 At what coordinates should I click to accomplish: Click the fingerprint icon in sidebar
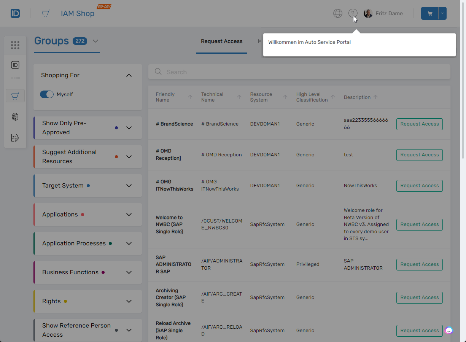[15, 117]
